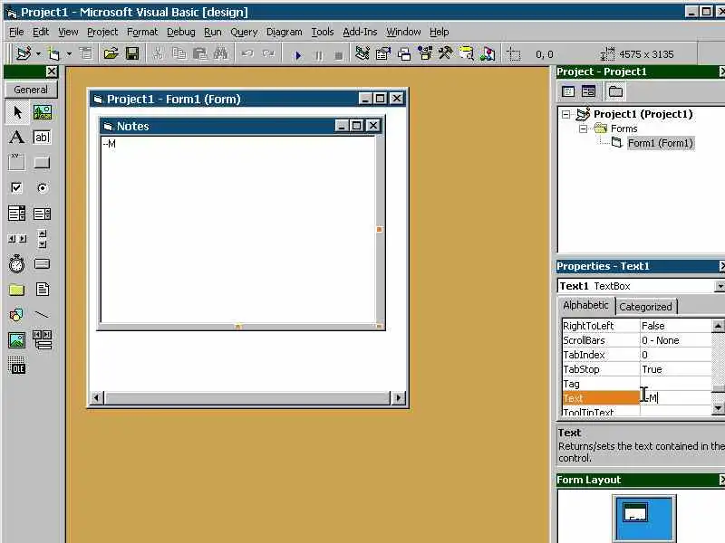Select RightToLeft property row
This screenshot has width=725, height=543.
pyautogui.click(x=637, y=326)
